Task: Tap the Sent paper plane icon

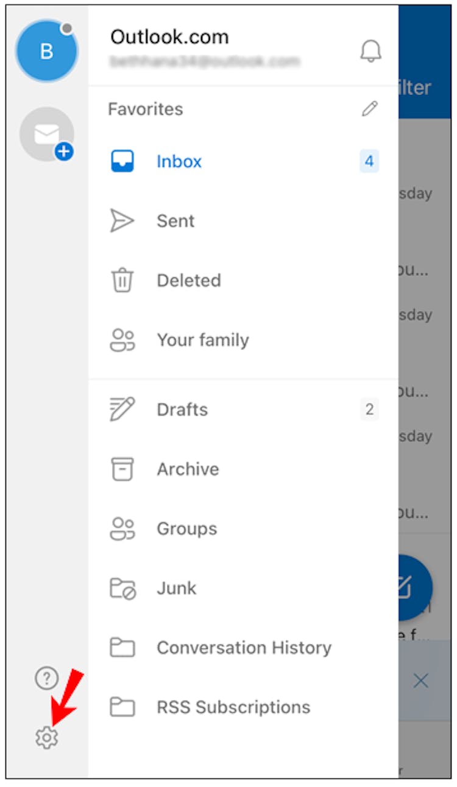Action: [x=122, y=221]
